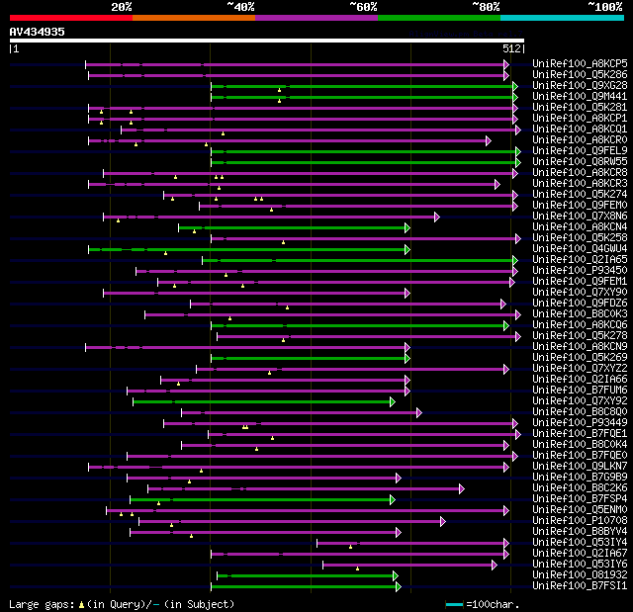Select UniRef100_B8C0K3 label
This screenshot has height=612, width=633.
(x=580, y=314)
